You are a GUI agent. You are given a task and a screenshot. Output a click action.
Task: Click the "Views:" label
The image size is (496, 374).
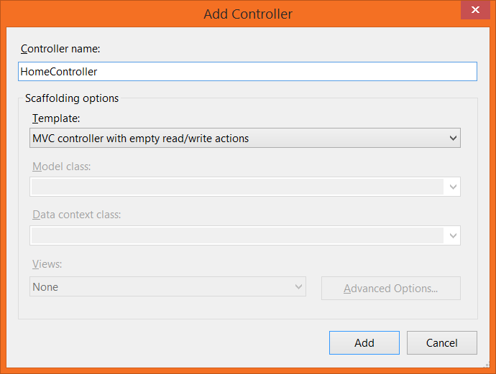(47, 264)
